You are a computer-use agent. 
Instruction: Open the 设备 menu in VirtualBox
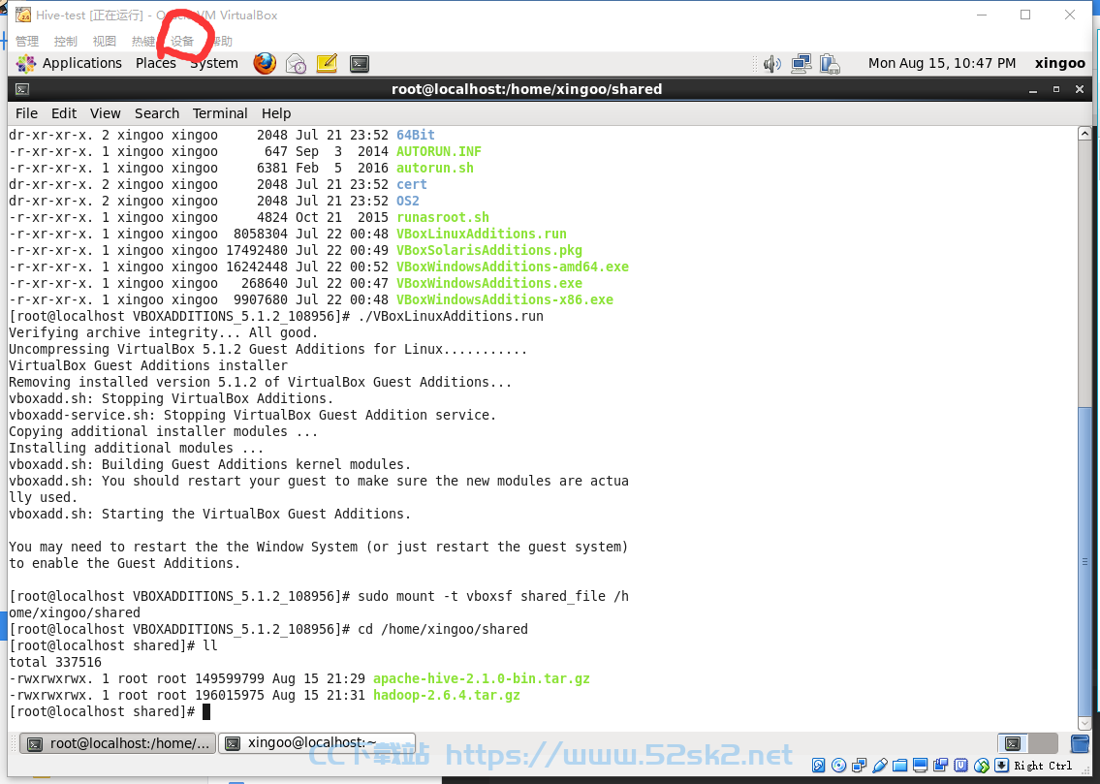pyautogui.click(x=181, y=42)
